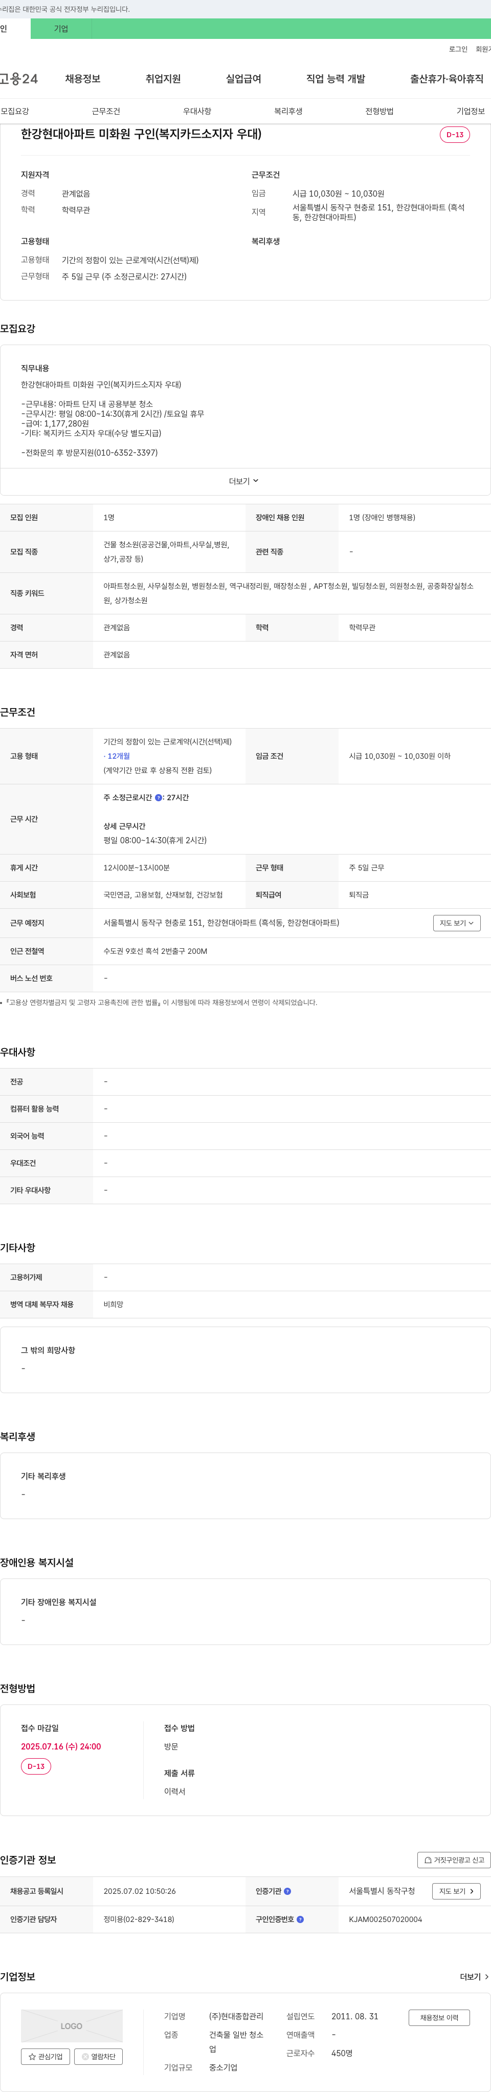Open the 채용정보 이력 button

[x=439, y=2018]
